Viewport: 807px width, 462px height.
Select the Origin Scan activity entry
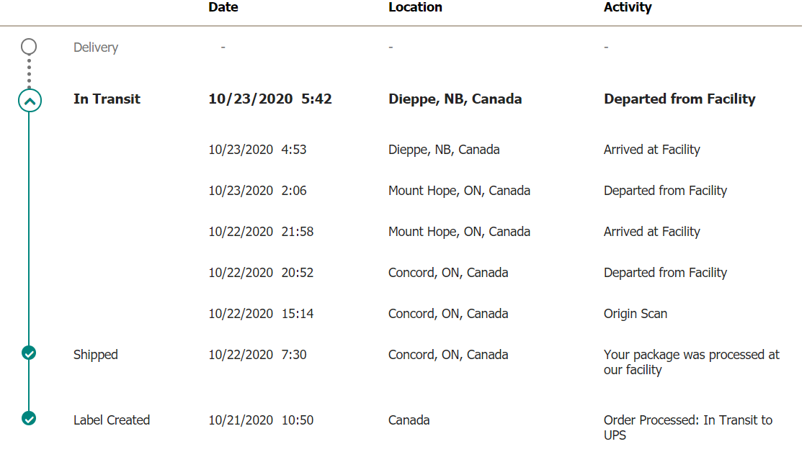point(635,314)
